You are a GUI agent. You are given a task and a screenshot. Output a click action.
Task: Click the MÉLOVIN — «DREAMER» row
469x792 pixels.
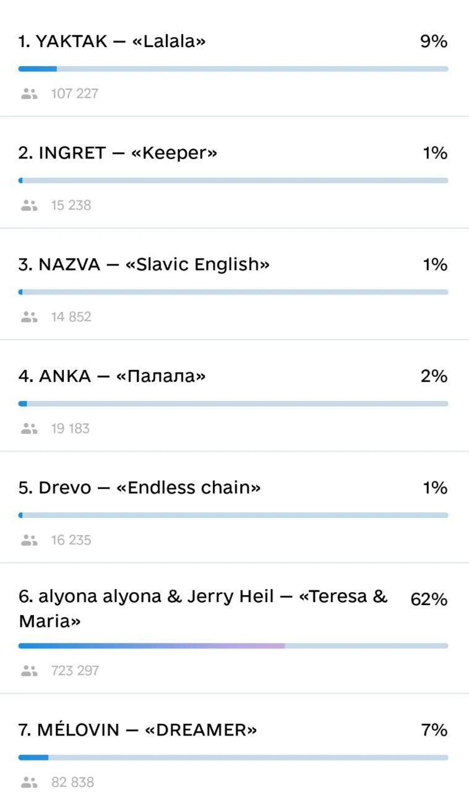[139, 730]
